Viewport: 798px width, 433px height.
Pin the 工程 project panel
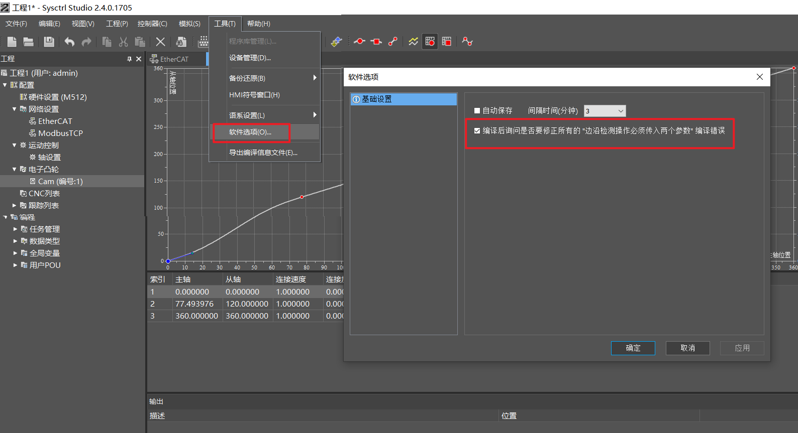coord(129,59)
